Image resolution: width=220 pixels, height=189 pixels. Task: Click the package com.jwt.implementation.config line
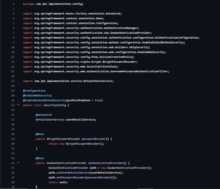click(x=53, y=4)
